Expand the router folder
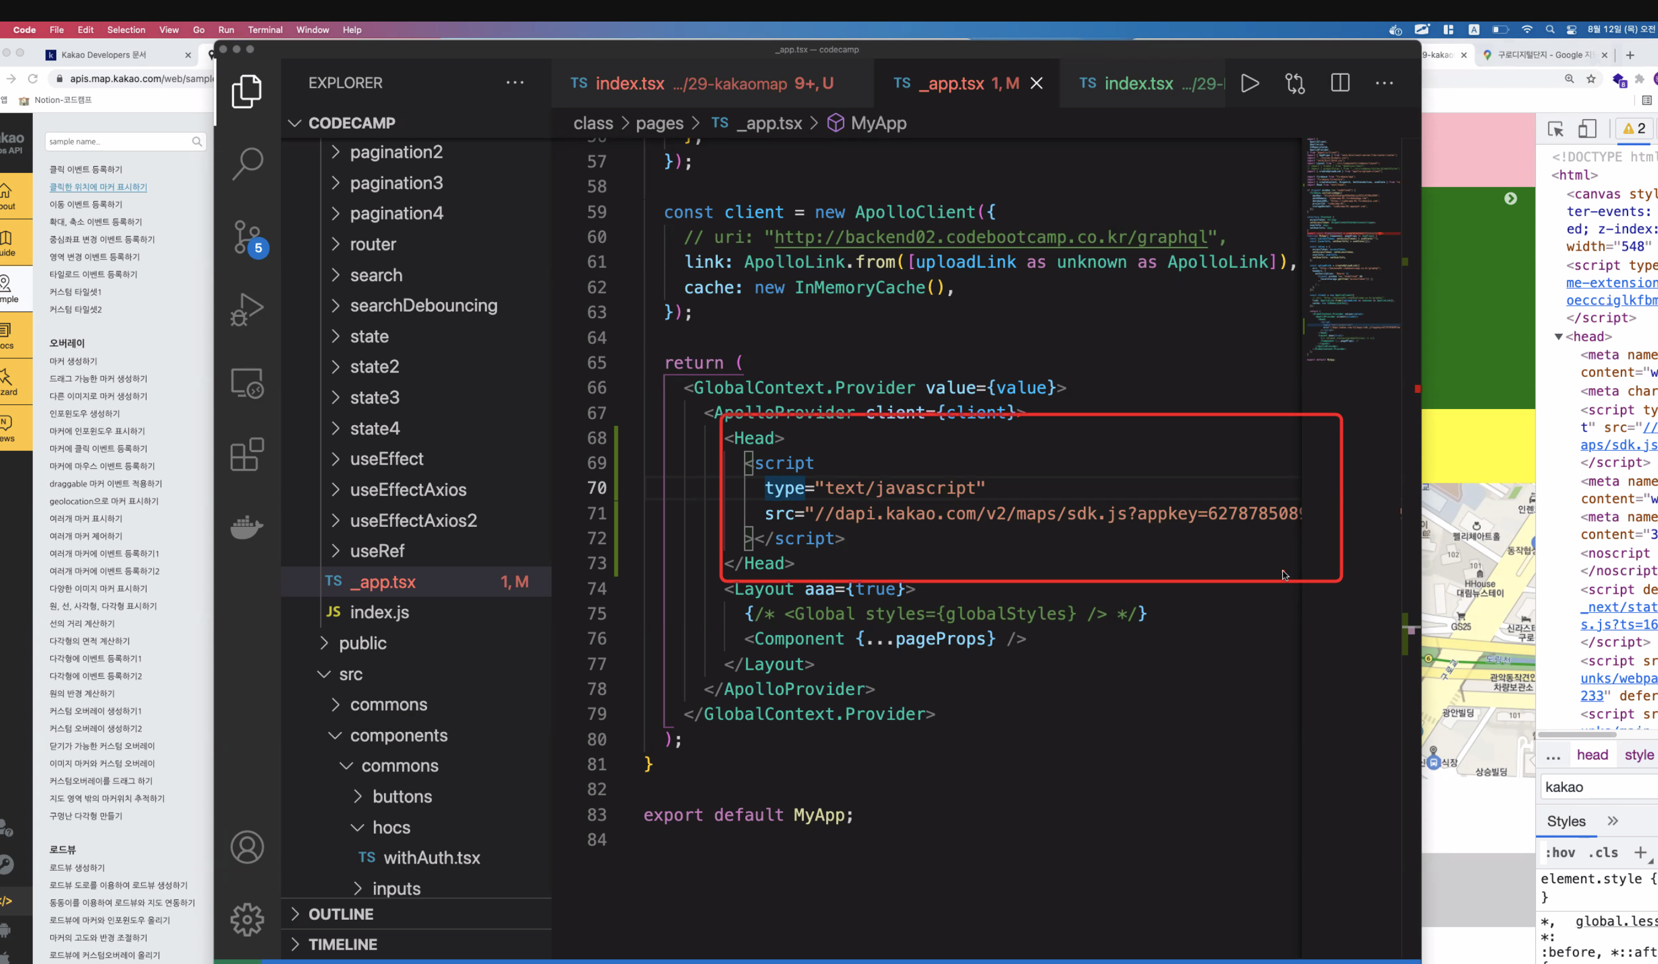Screen dimensions: 1658x964 click(x=373, y=244)
